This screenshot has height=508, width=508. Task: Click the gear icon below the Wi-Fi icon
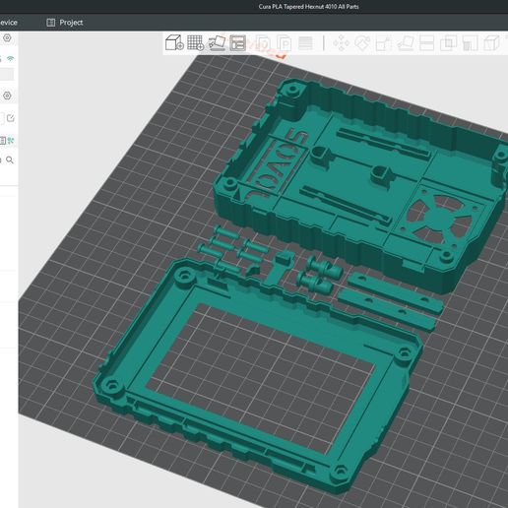pos(7,95)
